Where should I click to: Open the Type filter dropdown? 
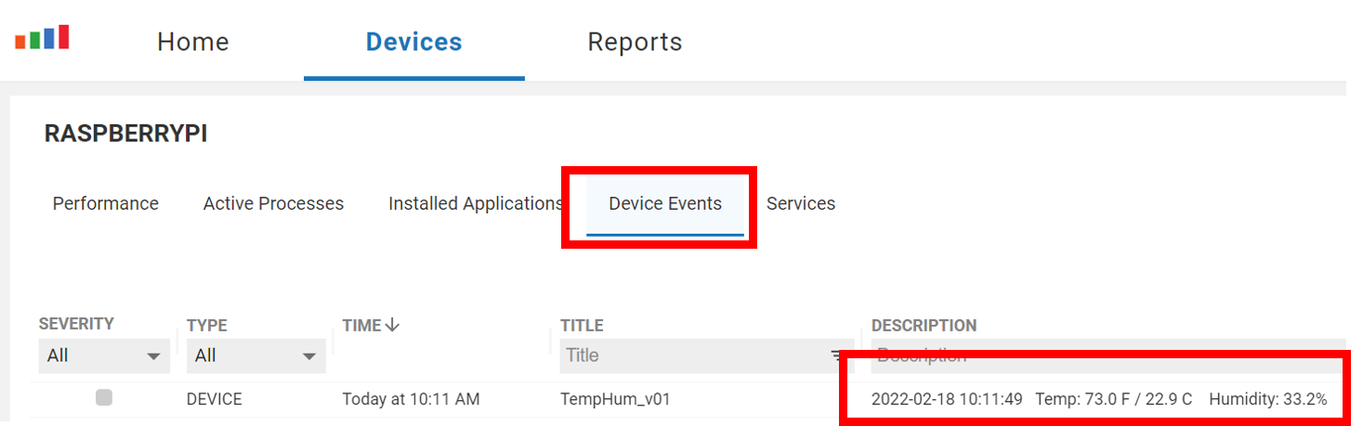256,355
